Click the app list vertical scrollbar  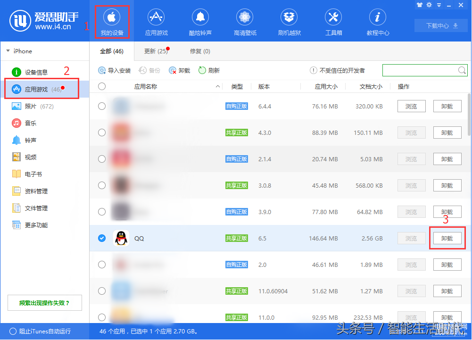[469, 115]
